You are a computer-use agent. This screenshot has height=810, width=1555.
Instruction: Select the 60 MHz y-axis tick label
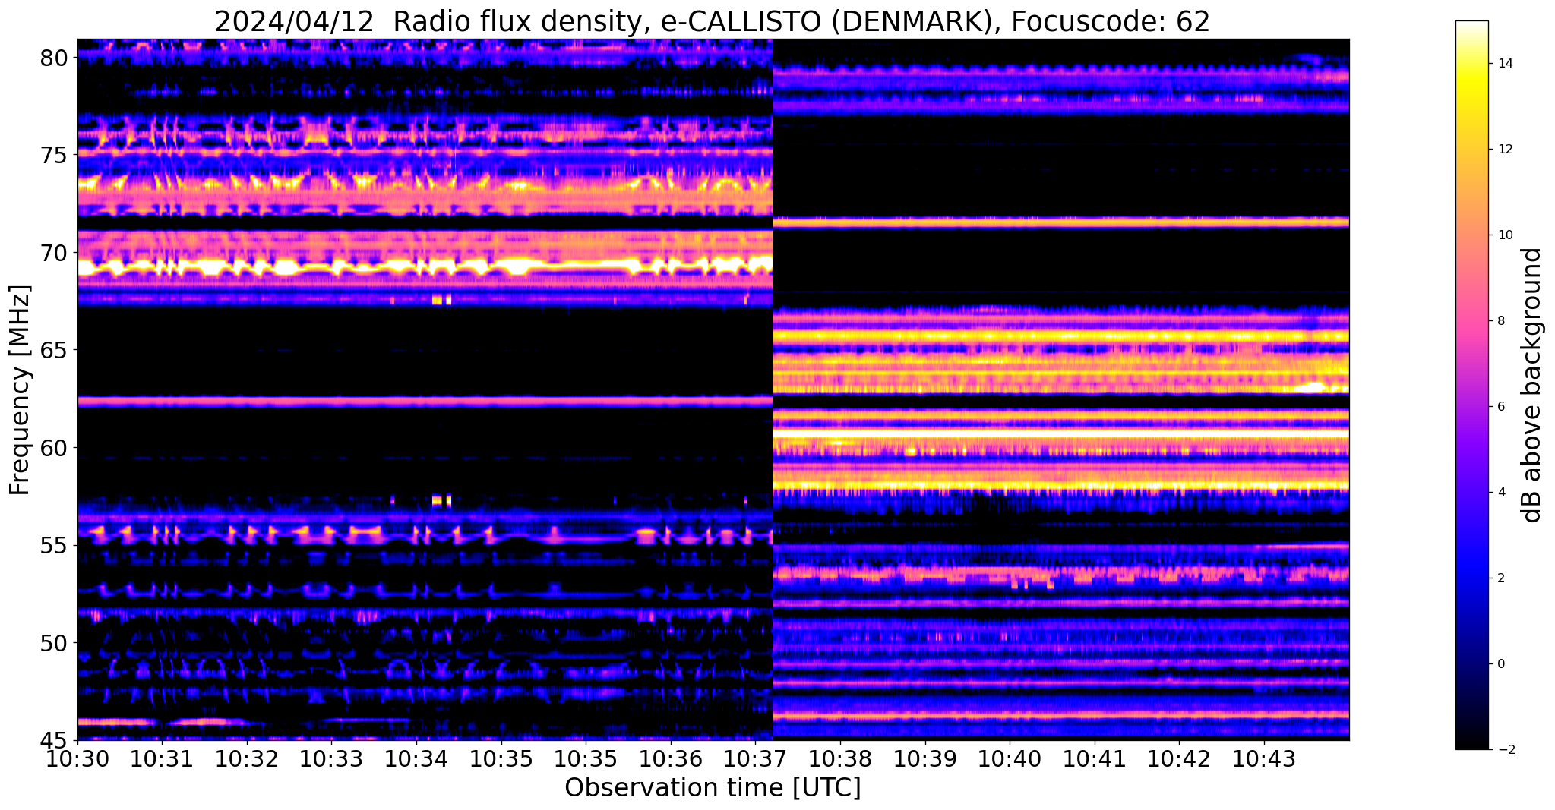pos(54,448)
